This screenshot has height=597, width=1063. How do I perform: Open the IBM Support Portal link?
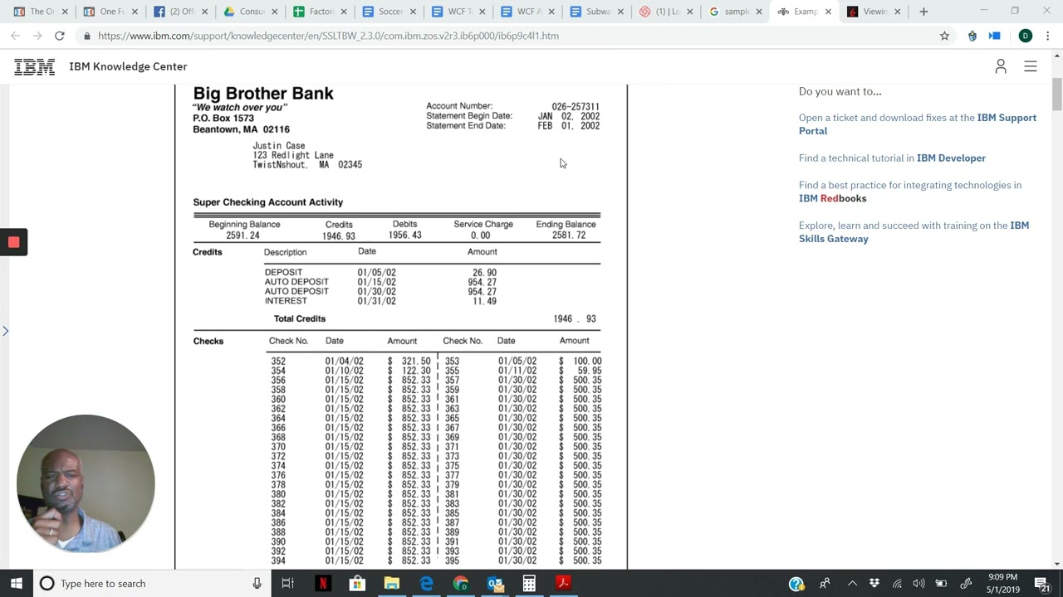[x=917, y=124]
